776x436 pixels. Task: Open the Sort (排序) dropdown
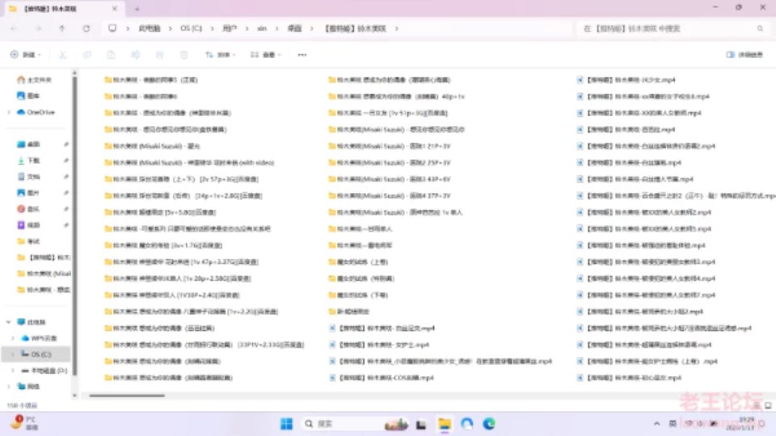click(x=221, y=55)
